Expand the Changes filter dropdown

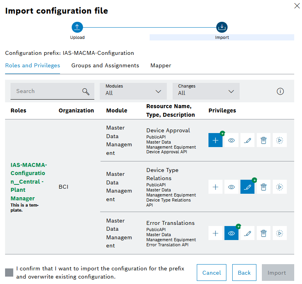point(206,91)
